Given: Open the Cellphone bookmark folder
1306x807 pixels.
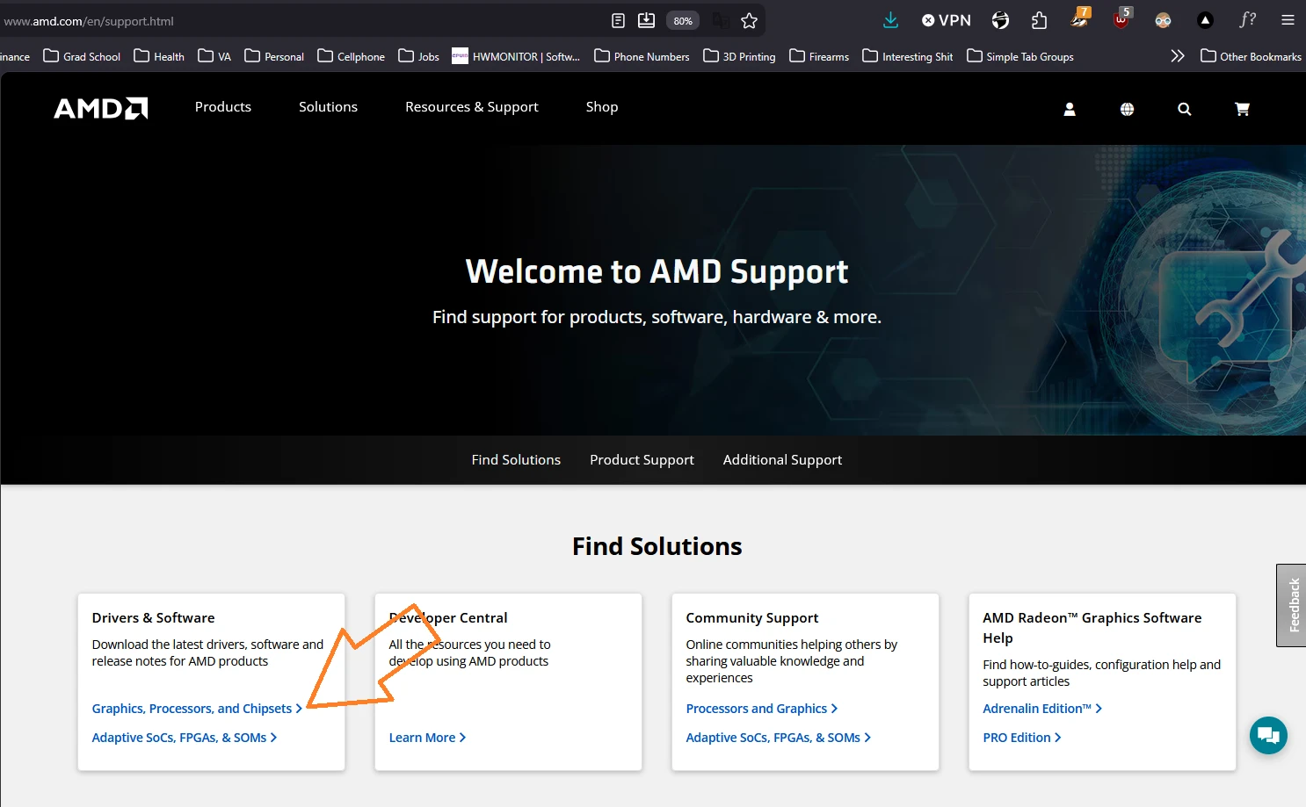Looking at the screenshot, I should pos(351,56).
